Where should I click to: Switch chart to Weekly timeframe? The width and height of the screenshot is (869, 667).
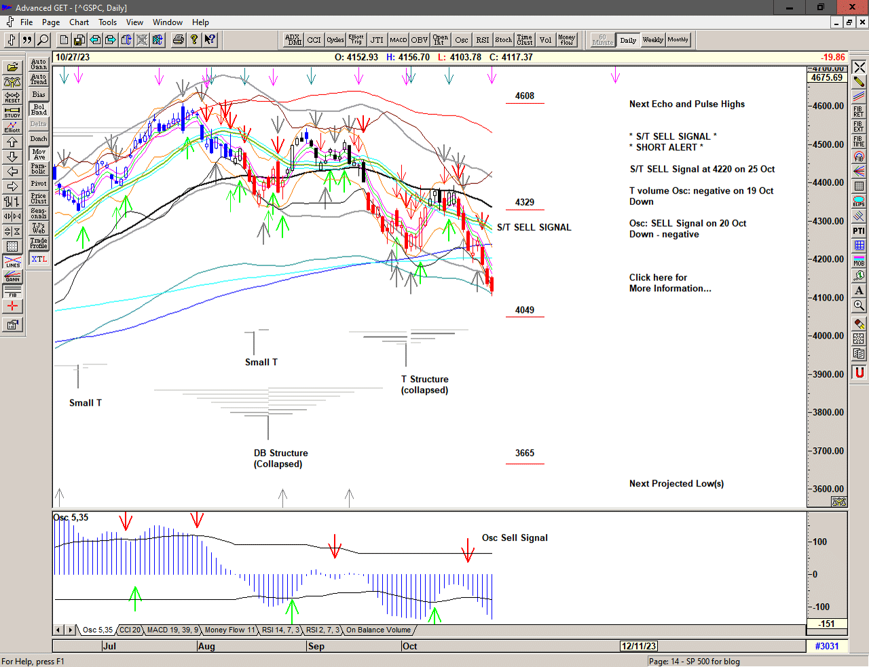point(652,40)
